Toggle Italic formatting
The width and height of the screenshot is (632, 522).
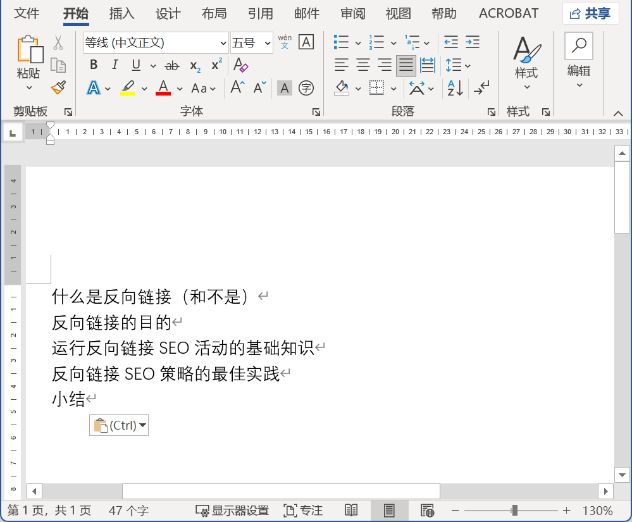[115, 65]
